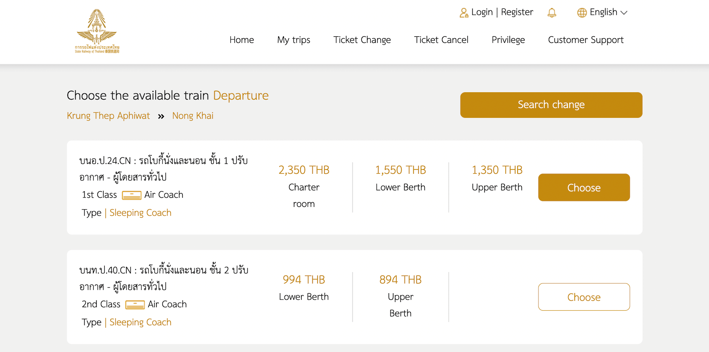Click the user profile icon beside Login

[x=464, y=13]
